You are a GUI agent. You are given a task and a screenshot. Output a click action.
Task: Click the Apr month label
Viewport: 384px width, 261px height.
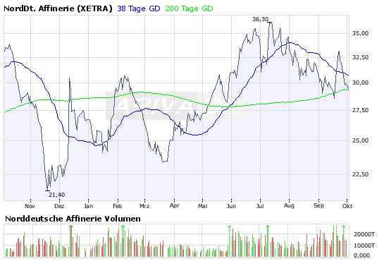click(x=174, y=205)
